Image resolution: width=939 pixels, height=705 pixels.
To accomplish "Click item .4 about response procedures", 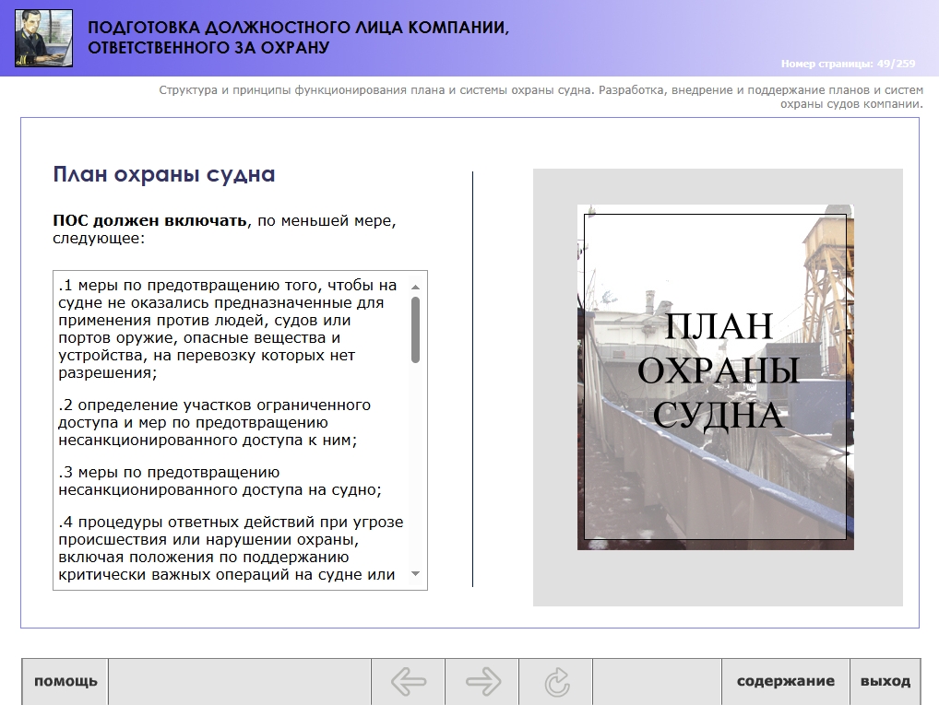I will click(230, 548).
